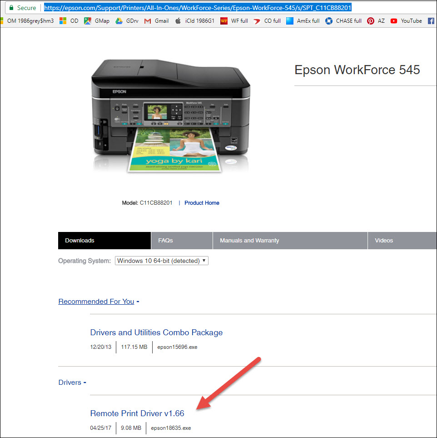Click the green Secure padlock icon
Viewport: 437px width, 438px height.
(x=11, y=8)
